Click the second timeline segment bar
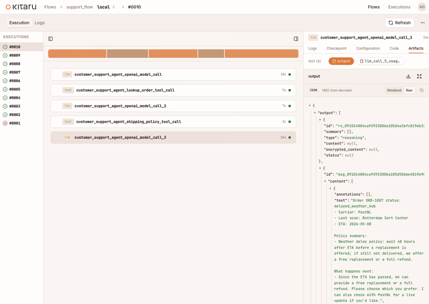429x304 pixels. [x=127, y=54]
